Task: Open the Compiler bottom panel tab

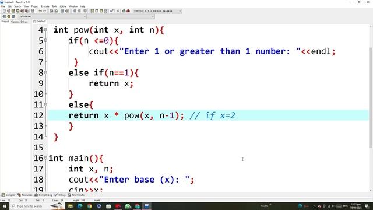Action: [9, 195]
